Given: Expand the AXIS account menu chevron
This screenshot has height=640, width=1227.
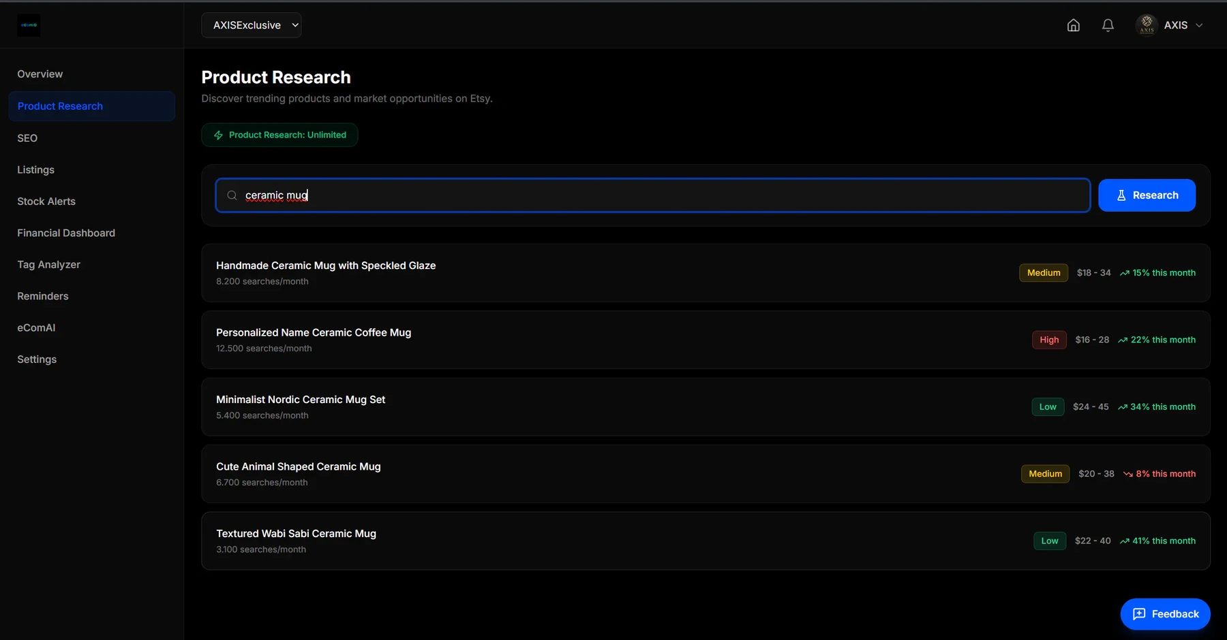Looking at the screenshot, I should (x=1199, y=25).
